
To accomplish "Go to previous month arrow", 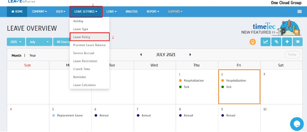I will click(x=141, y=55).
